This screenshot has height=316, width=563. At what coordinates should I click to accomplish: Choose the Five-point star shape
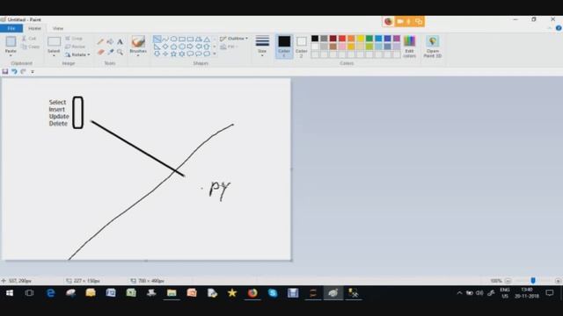[174, 54]
